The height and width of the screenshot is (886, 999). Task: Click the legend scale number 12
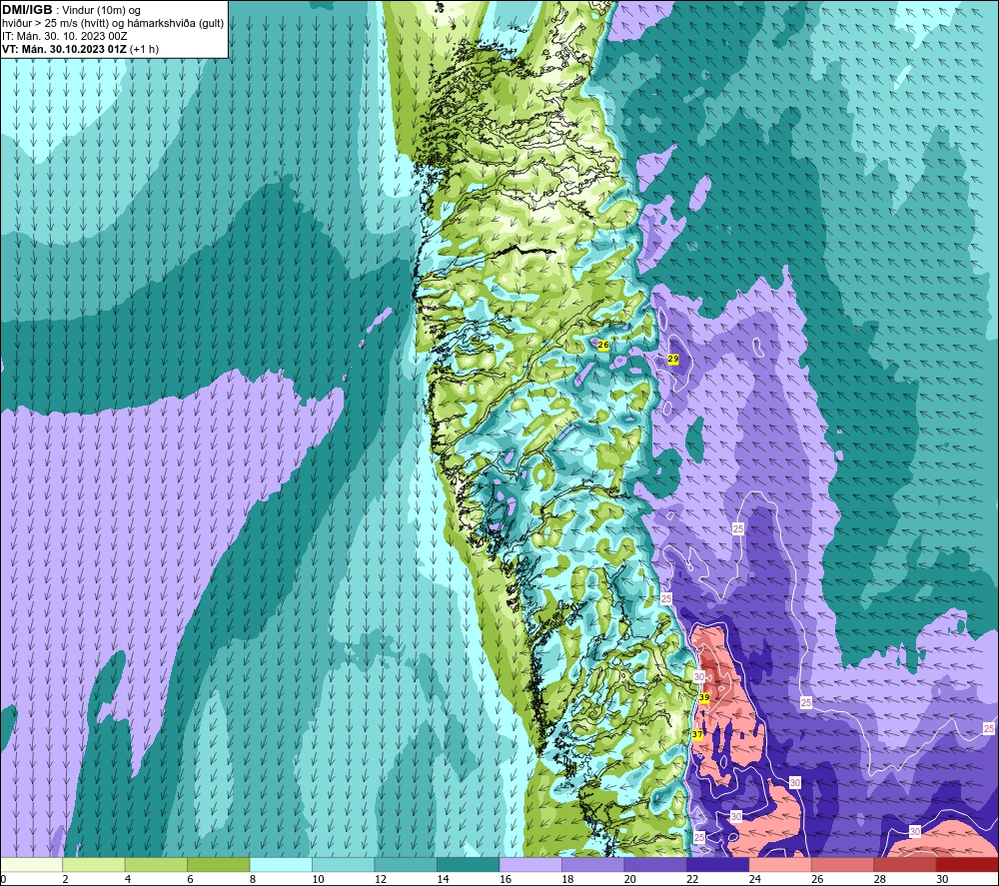381,879
